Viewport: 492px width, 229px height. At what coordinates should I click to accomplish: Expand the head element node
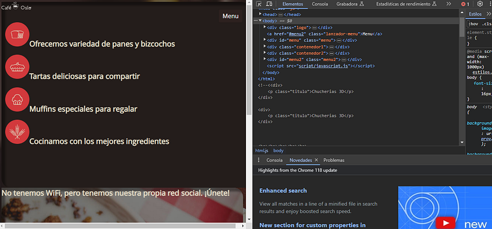coord(260,14)
